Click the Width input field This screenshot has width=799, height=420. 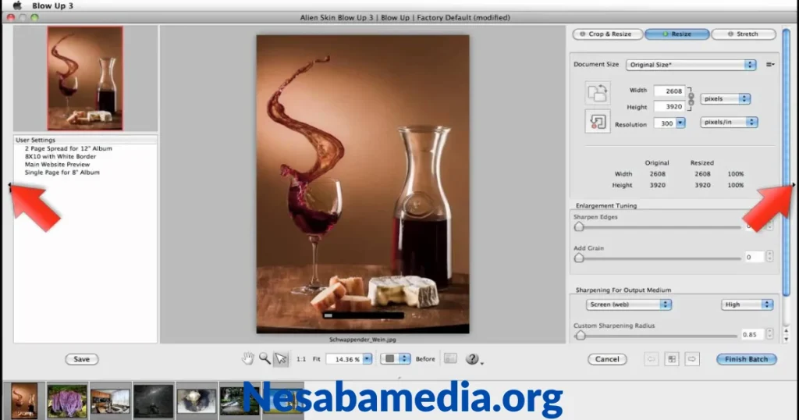pos(669,91)
